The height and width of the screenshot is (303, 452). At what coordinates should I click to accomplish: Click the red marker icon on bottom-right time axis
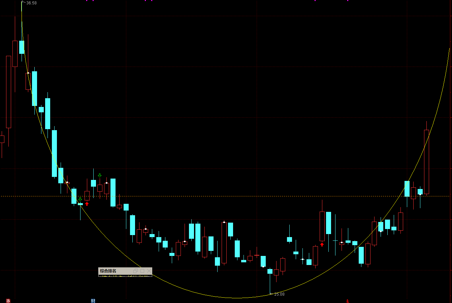click(347, 301)
